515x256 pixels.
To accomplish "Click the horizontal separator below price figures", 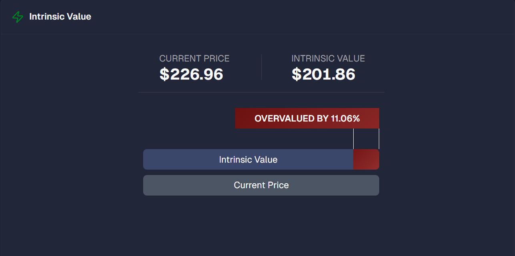I will pyautogui.click(x=261, y=92).
